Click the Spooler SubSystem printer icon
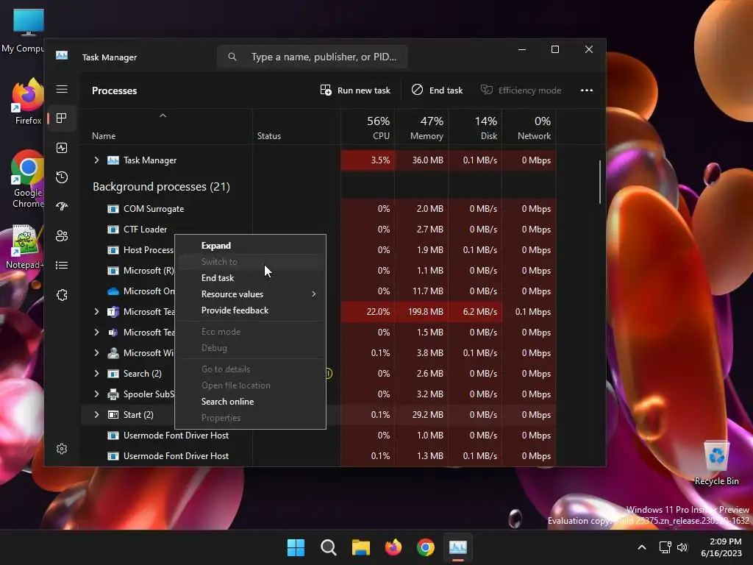Viewport: 753px width, 565px height. [113, 394]
